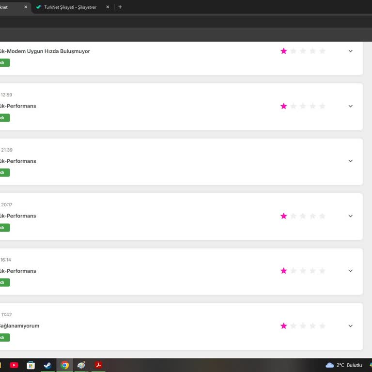Expand the 12:59 Performans card
This screenshot has width=372, height=372.
point(350,106)
